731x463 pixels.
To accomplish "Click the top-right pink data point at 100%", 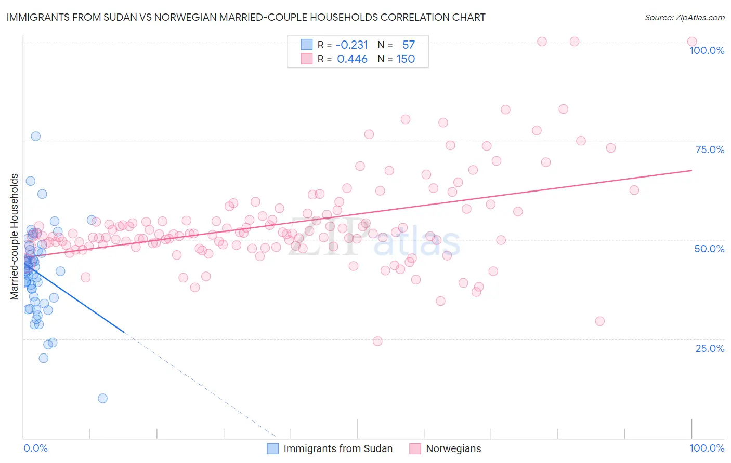I will pyautogui.click(x=692, y=42).
